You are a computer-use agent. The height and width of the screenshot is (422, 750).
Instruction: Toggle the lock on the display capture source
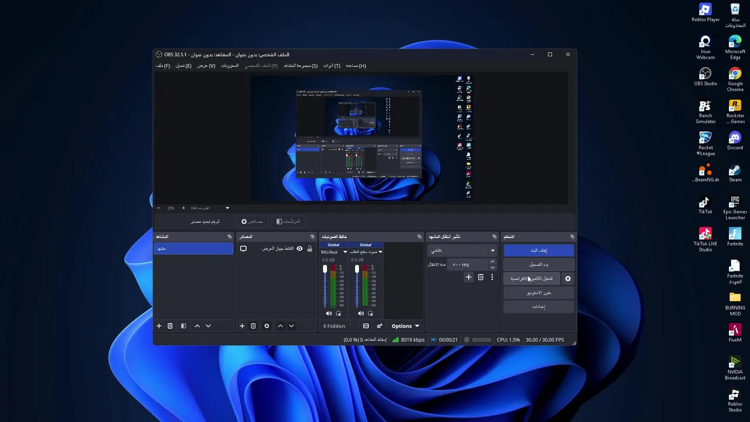309,249
